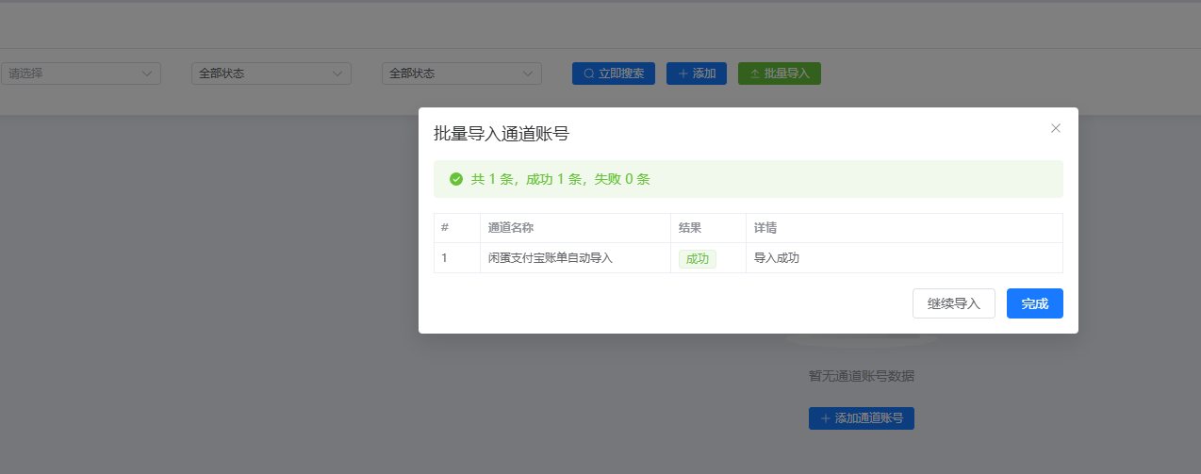
Task: Open the second 全部状态 dropdown
Action: [x=462, y=74]
